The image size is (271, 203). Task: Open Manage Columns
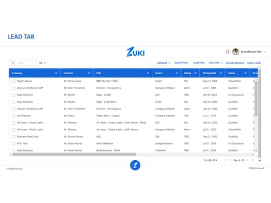[235, 63]
